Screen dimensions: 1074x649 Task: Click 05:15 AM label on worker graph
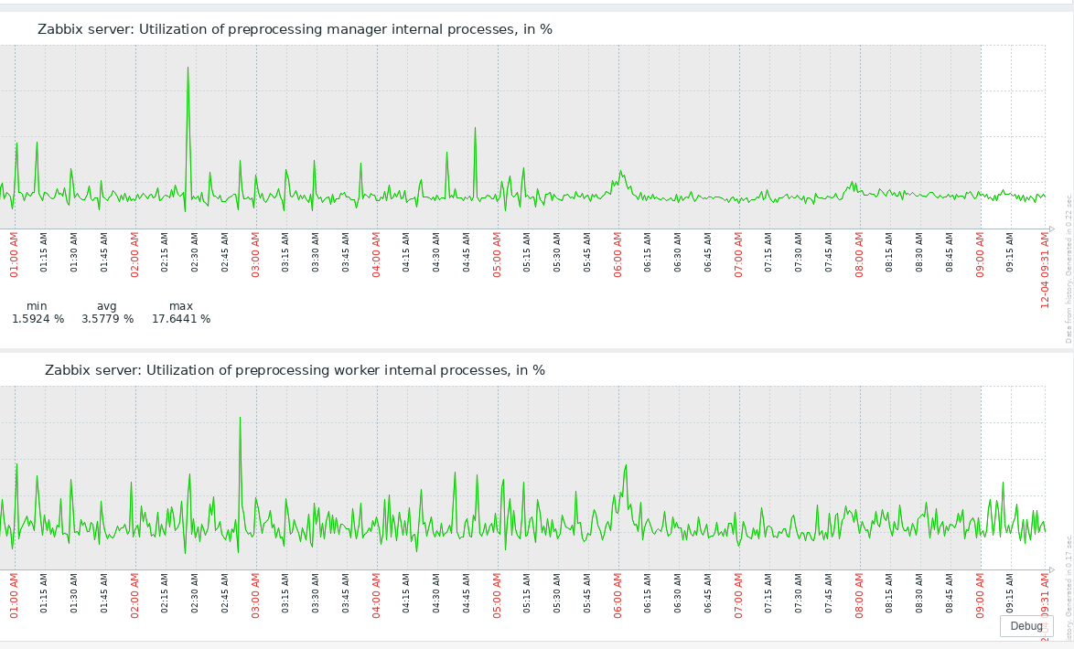527,593
